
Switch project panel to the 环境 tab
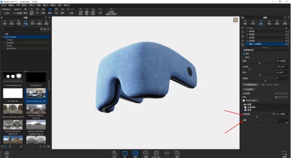click(269, 22)
